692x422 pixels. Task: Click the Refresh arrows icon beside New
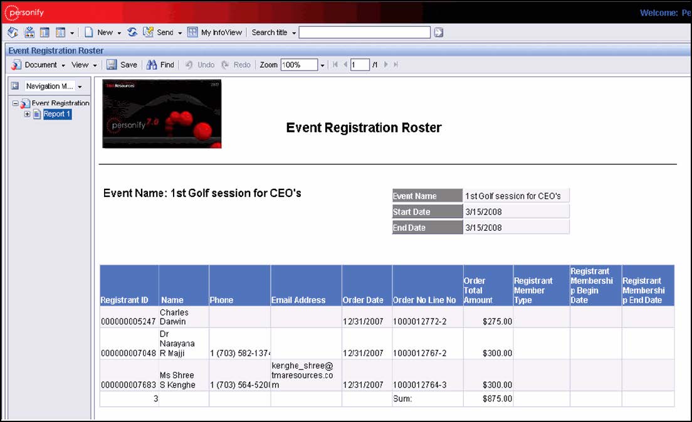[132, 33]
